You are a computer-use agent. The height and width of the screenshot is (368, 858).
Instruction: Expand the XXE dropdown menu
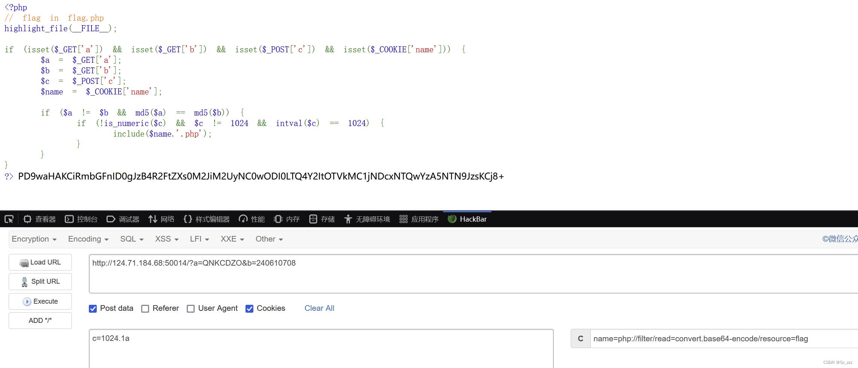(232, 239)
